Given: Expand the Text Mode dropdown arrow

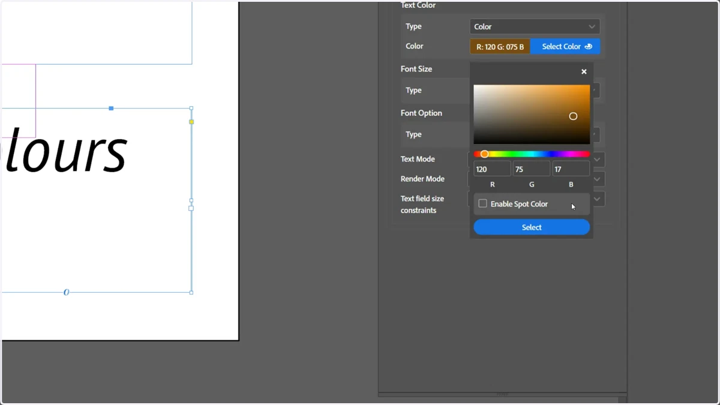Looking at the screenshot, I should tap(597, 160).
